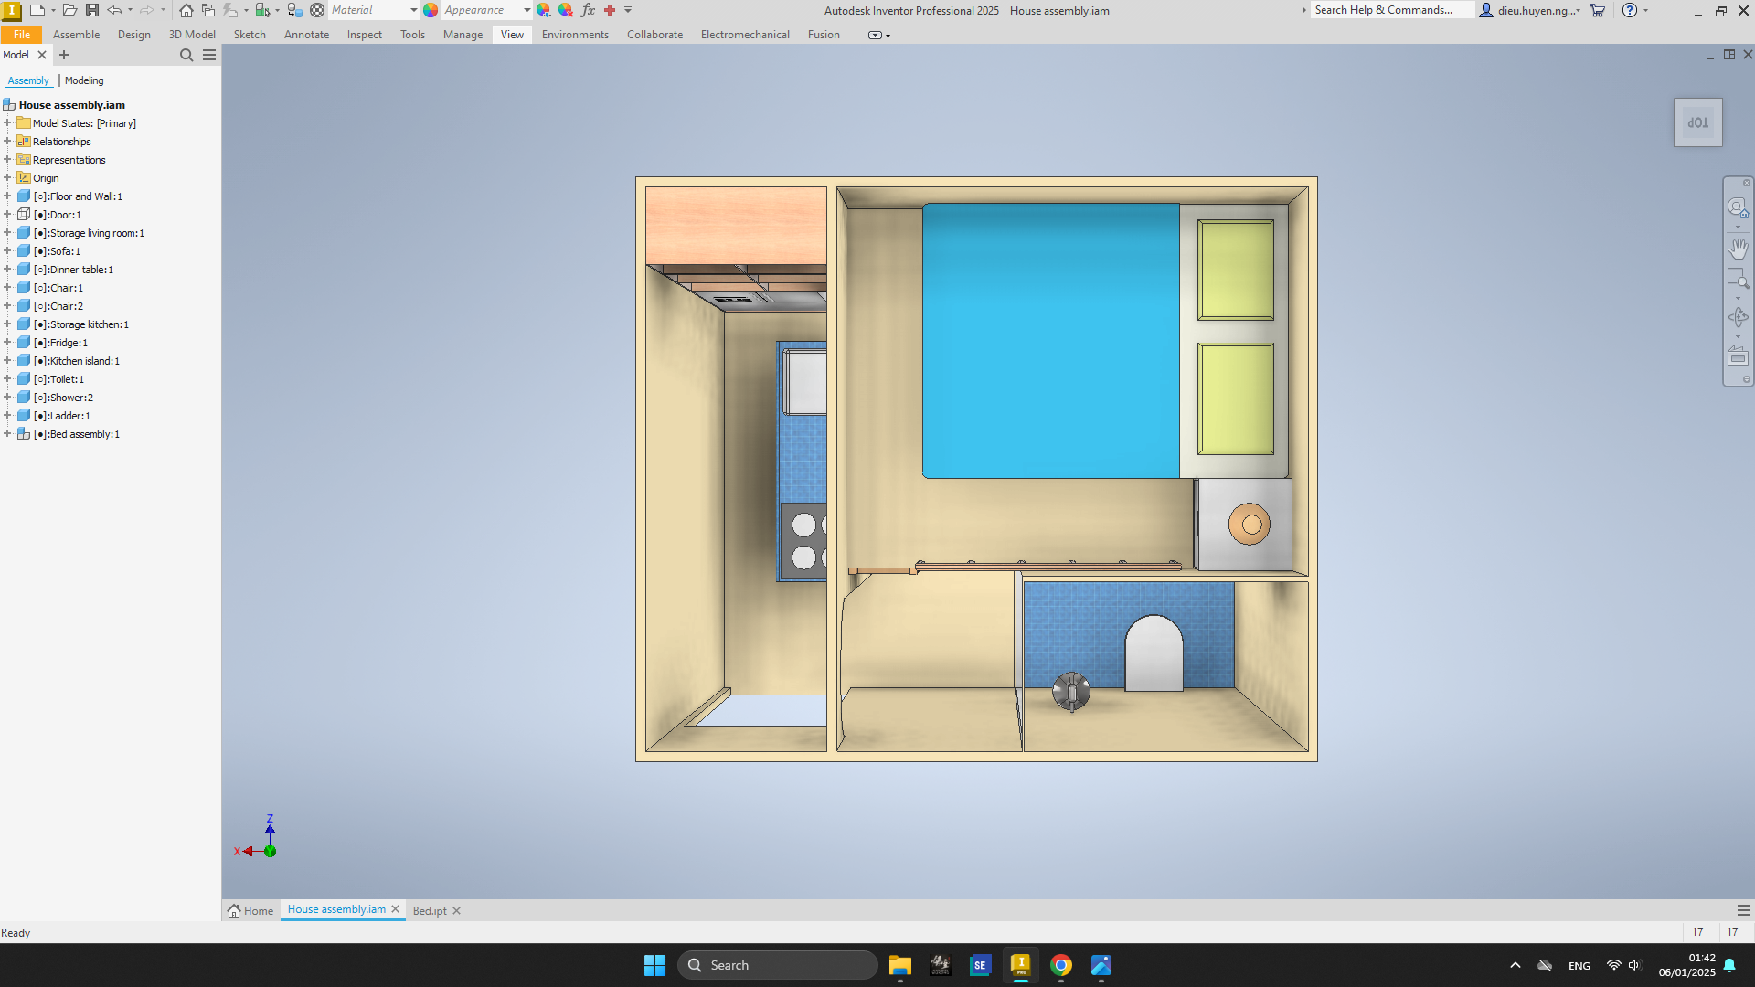The height and width of the screenshot is (987, 1755).
Task: Click the Open file folder icon
Action: coord(69,10)
